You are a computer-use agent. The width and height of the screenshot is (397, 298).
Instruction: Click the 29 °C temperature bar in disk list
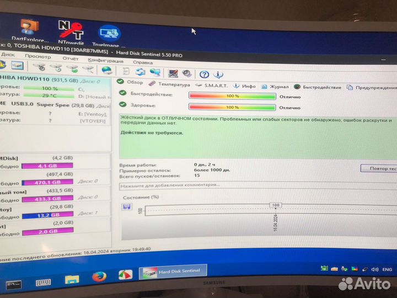[x=49, y=95]
